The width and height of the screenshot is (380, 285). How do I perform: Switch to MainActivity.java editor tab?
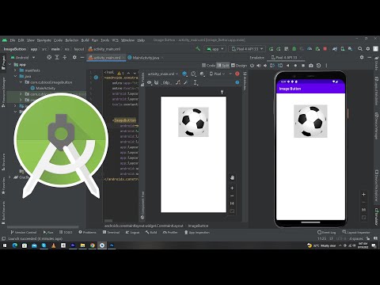[146, 58]
